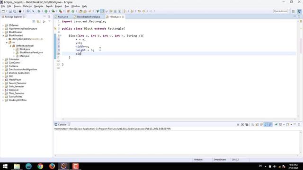Minimize the Console view
Image resolution: width=303 pixels, height=170 pixels.
294,124
